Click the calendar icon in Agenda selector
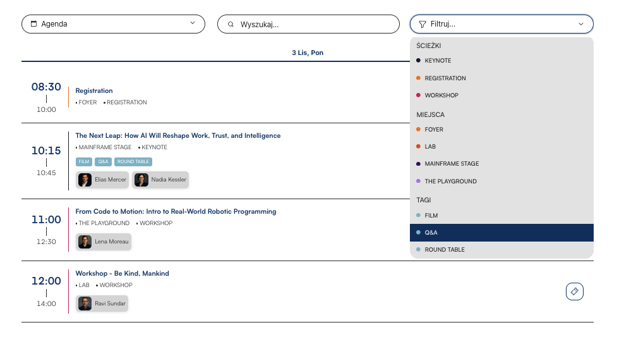 [x=33, y=24]
